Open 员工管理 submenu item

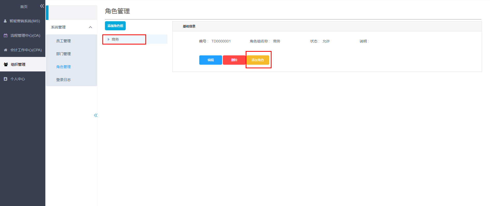[x=72, y=41]
